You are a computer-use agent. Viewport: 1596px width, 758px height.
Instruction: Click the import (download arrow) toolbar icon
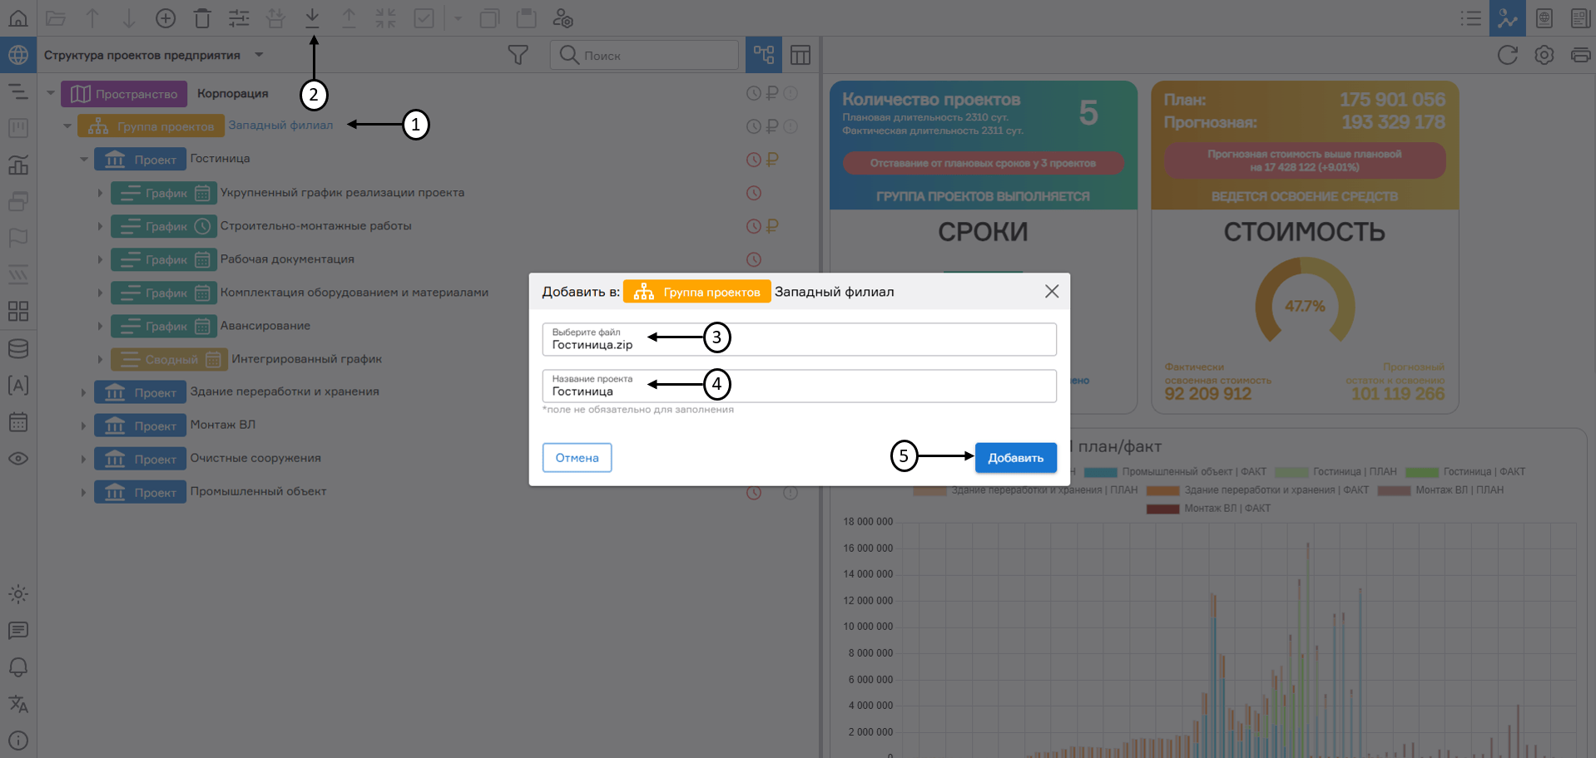click(x=312, y=17)
